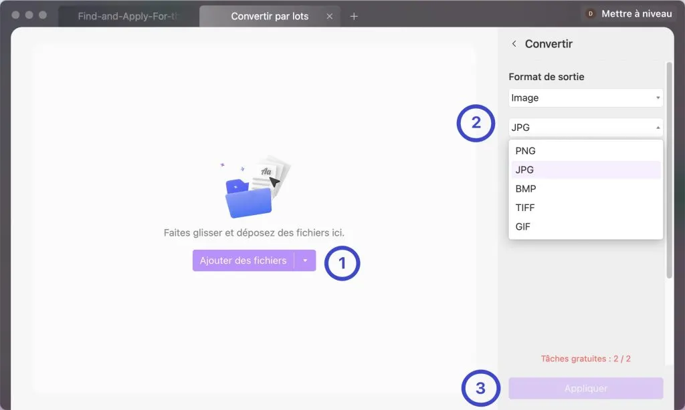Image resolution: width=685 pixels, height=410 pixels.
Task: Open the JPG format selector
Action: click(585, 127)
